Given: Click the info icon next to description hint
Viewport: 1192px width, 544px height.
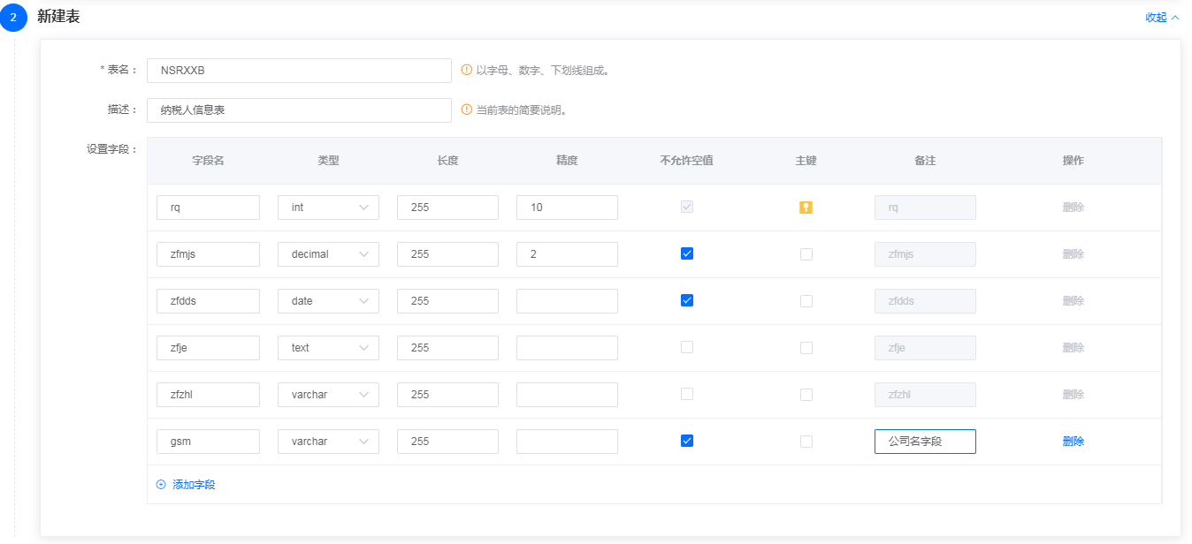Looking at the screenshot, I should click(467, 110).
